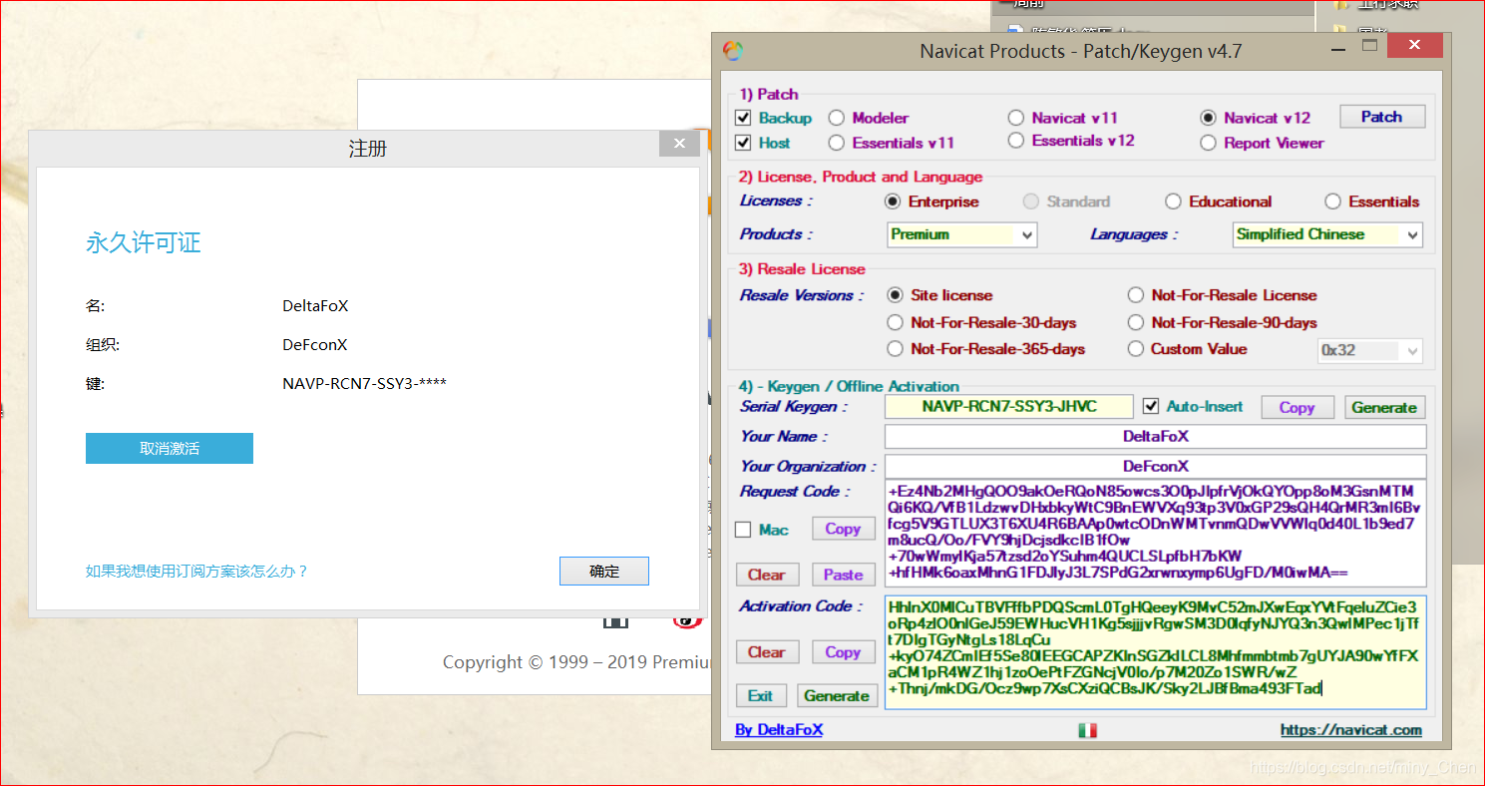Select the Modeler radio button
The image size is (1485, 786).
[x=836, y=118]
